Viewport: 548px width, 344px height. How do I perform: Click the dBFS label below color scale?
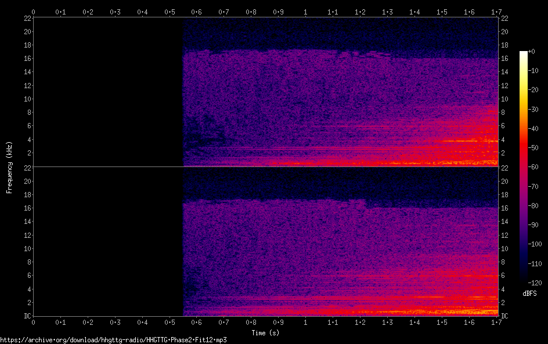(x=529, y=294)
